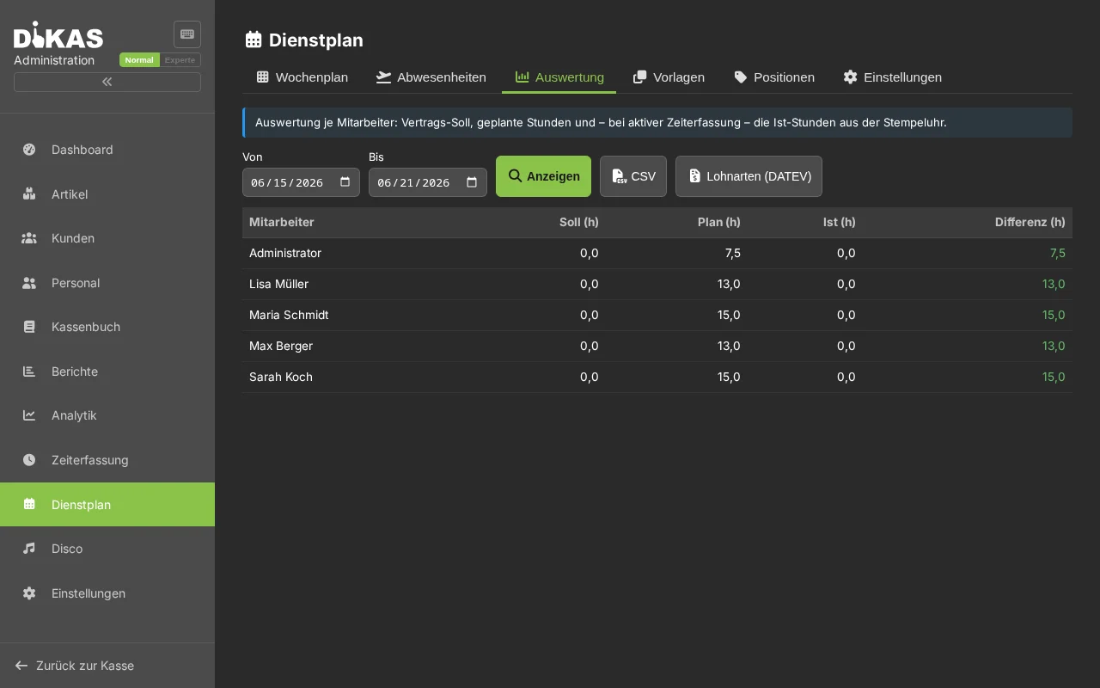The image size is (1100, 688).
Task: Download the CSV export
Action: click(x=633, y=176)
